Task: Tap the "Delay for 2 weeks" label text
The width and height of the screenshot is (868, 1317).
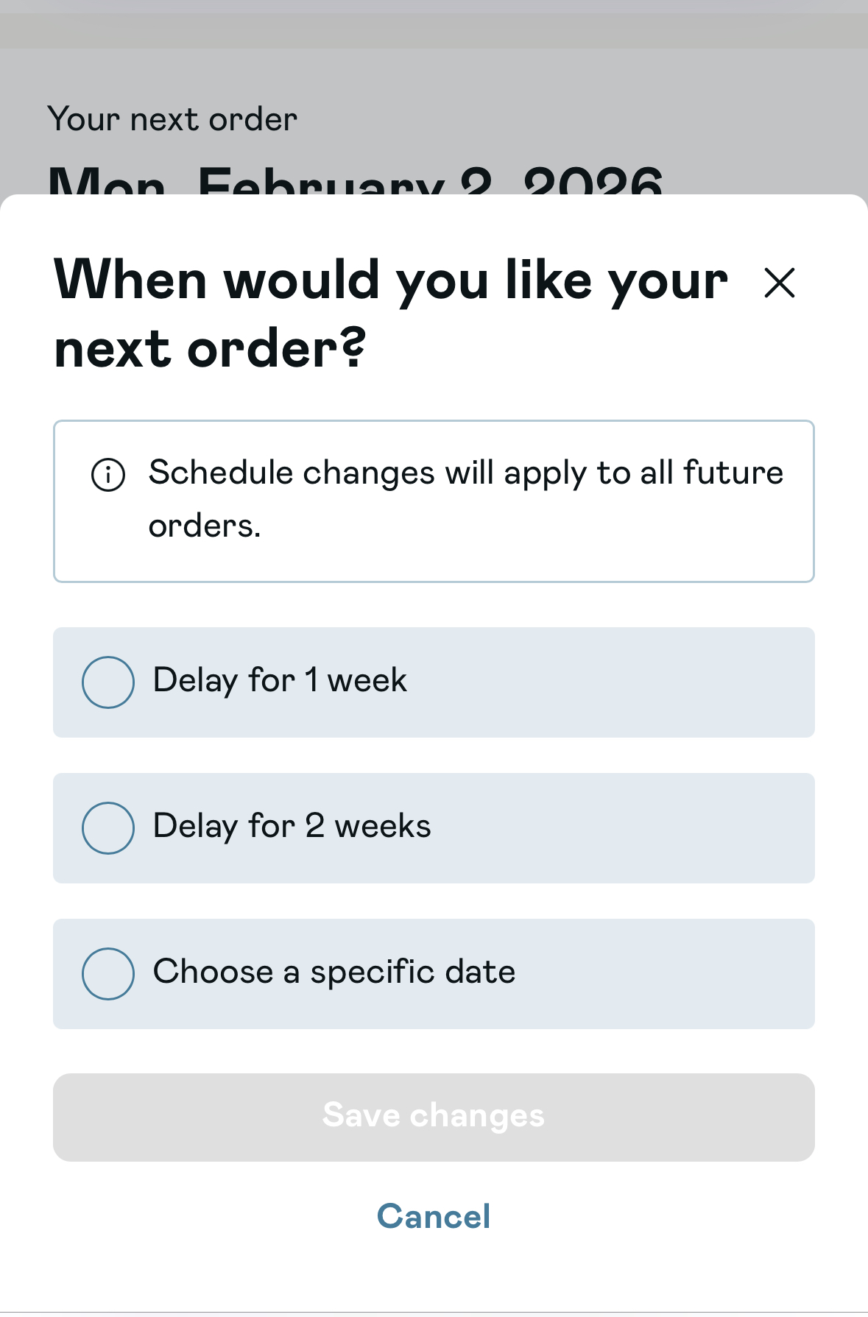Action: (x=292, y=827)
